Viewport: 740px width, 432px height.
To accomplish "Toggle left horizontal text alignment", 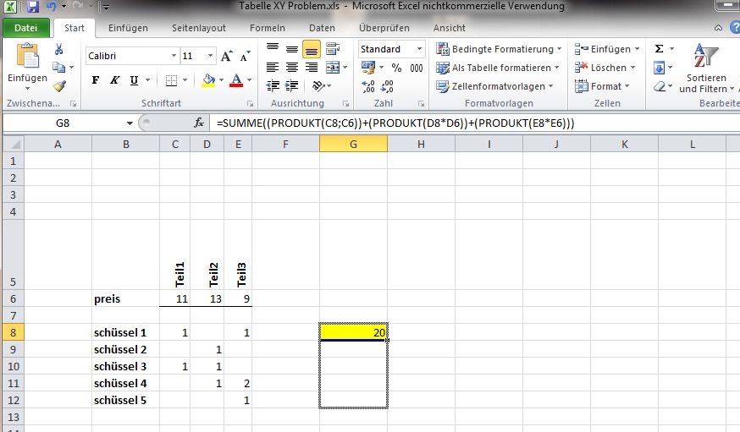I will (x=273, y=68).
